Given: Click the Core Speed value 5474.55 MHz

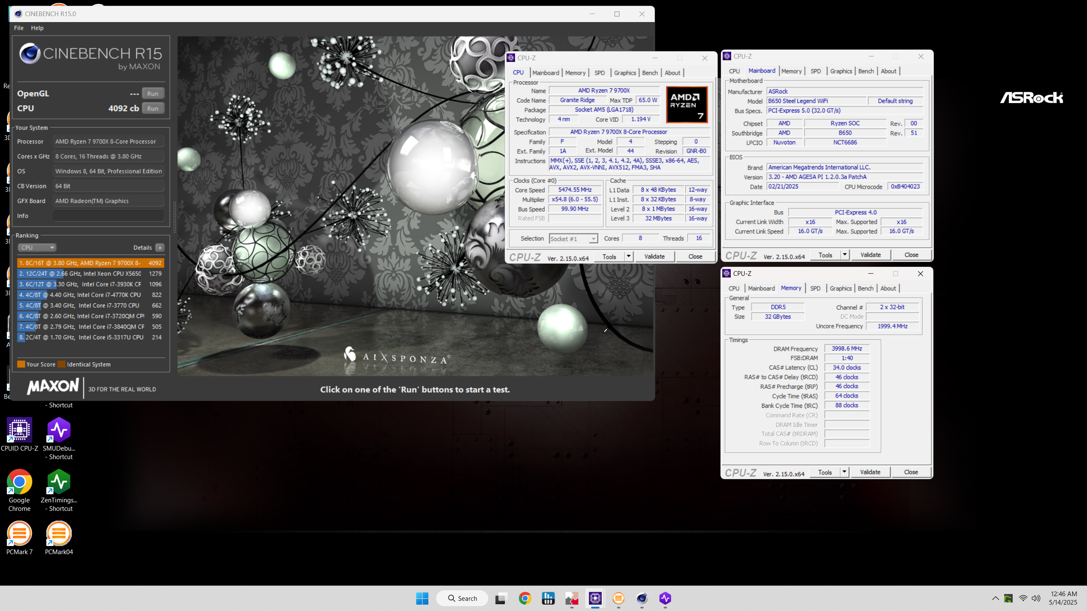Looking at the screenshot, I should pos(575,190).
